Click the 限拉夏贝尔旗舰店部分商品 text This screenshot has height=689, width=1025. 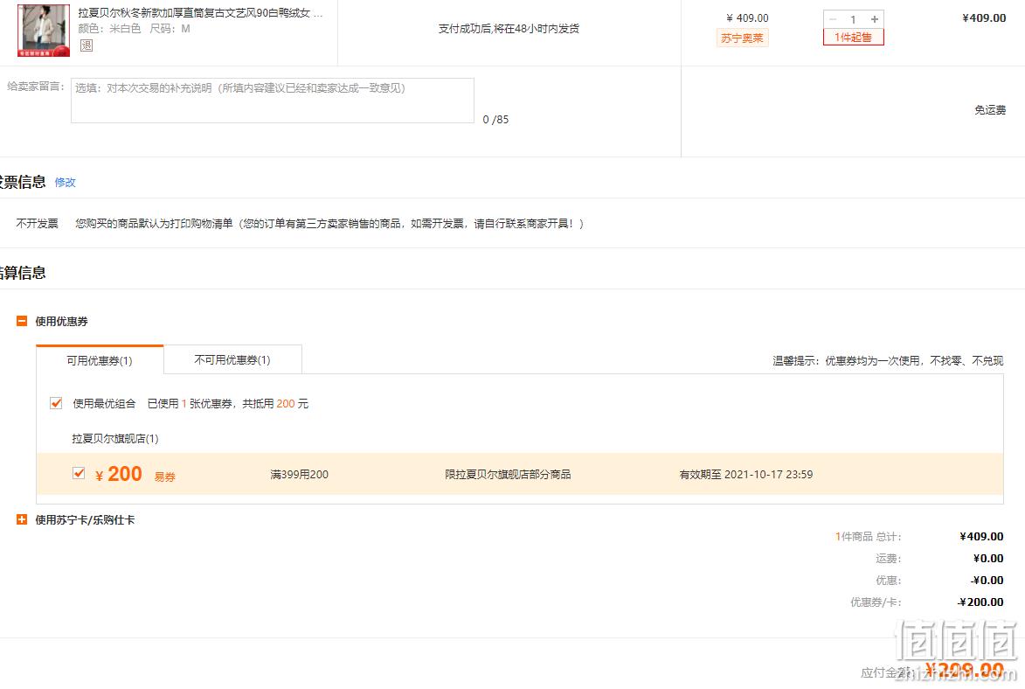[508, 475]
